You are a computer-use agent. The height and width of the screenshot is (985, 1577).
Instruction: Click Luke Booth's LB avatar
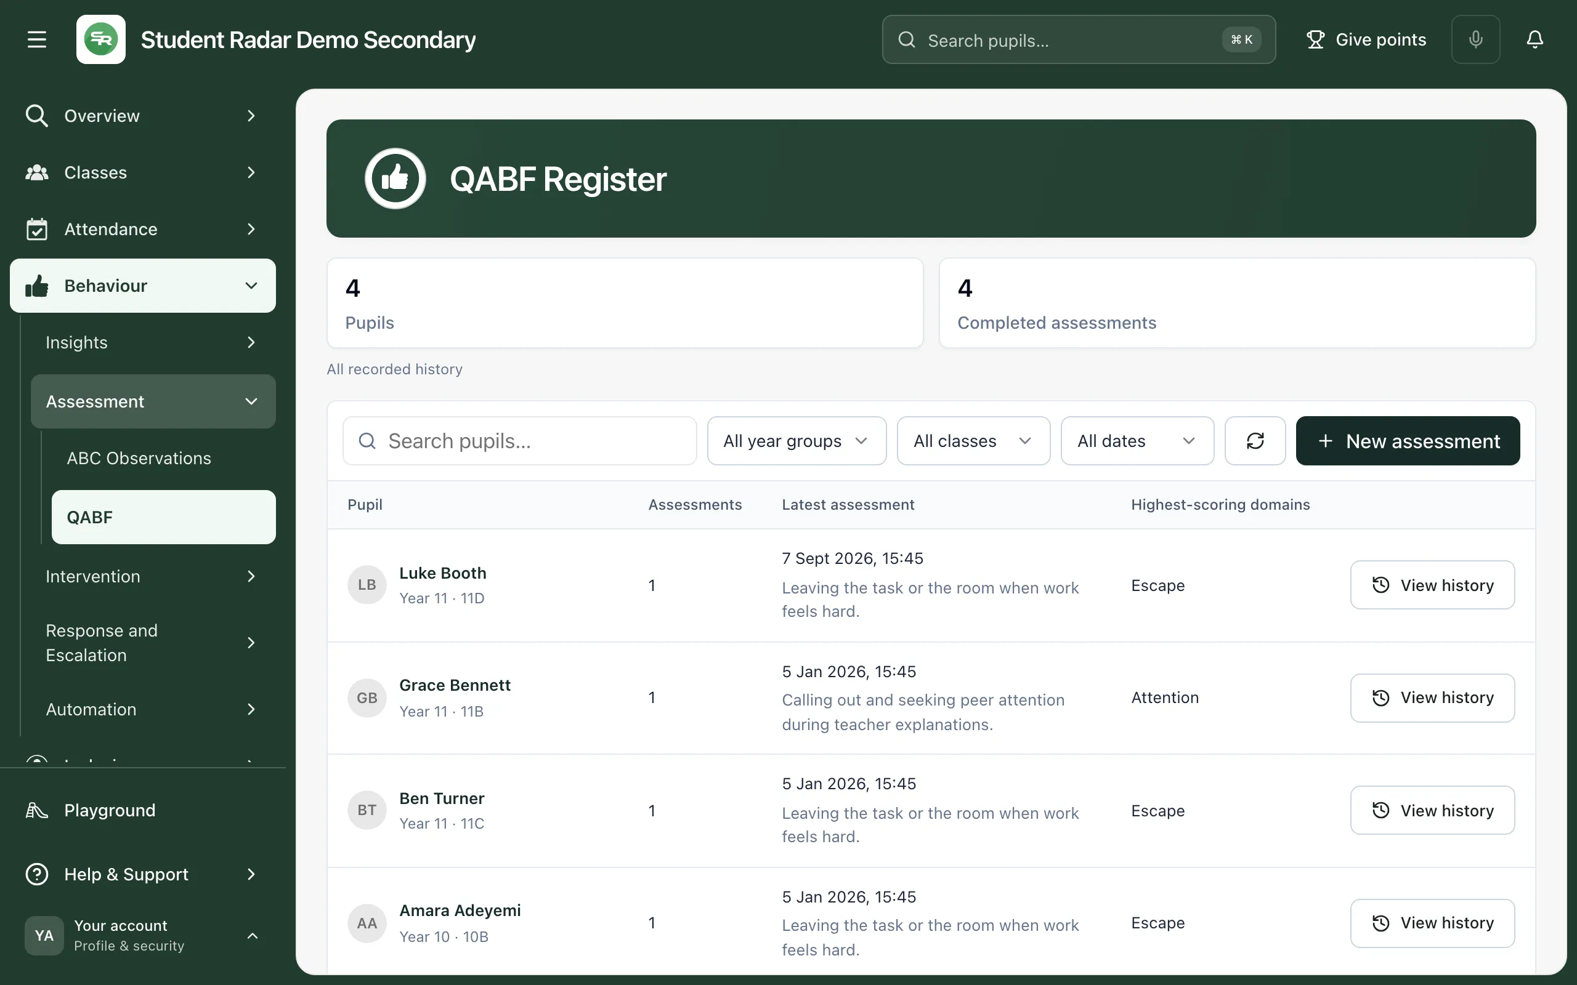point(367,585)
